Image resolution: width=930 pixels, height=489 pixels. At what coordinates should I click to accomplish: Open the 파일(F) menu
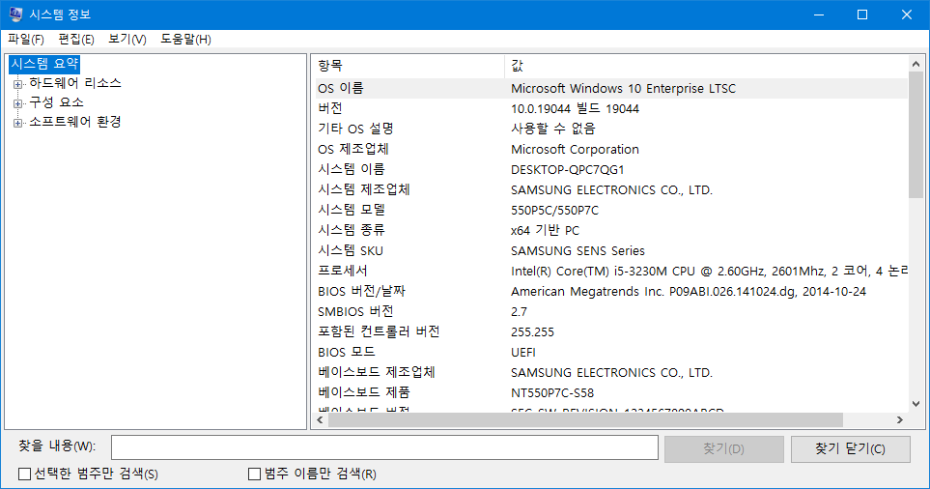(x=25, y=40)
